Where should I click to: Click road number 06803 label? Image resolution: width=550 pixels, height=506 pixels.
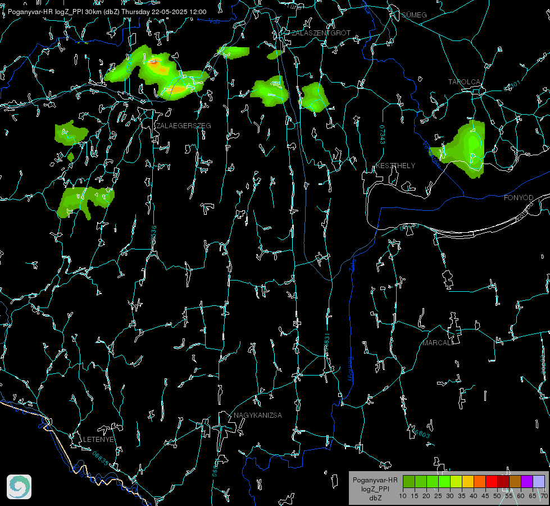(x=421, y=433)
